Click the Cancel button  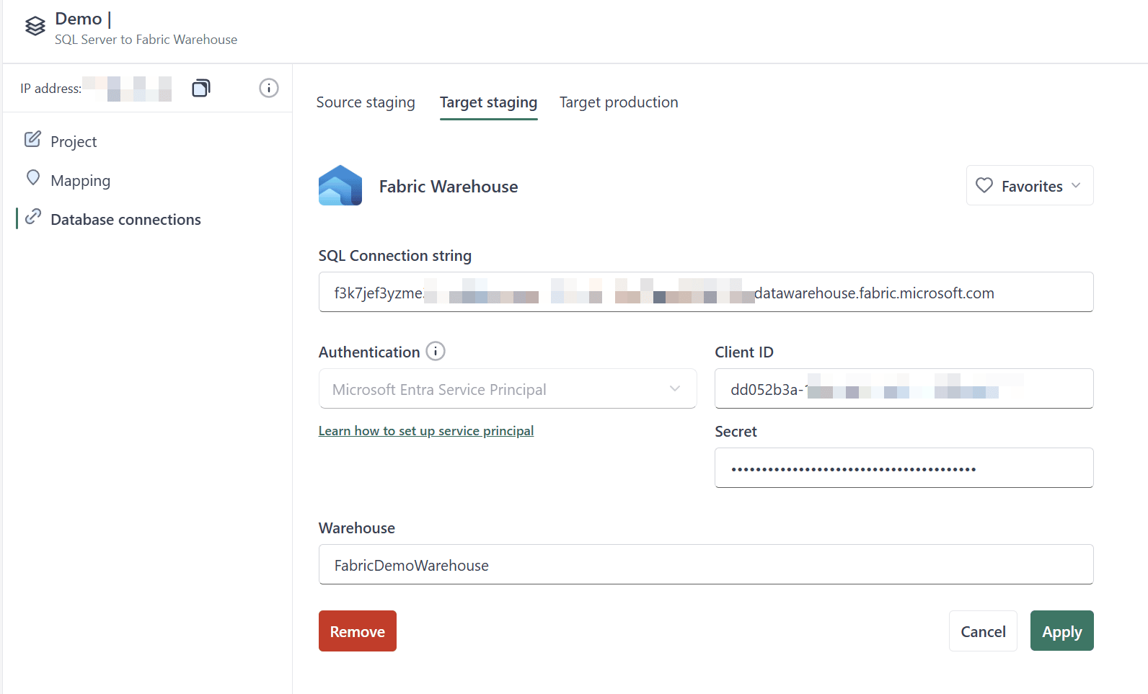coord(982,631)
